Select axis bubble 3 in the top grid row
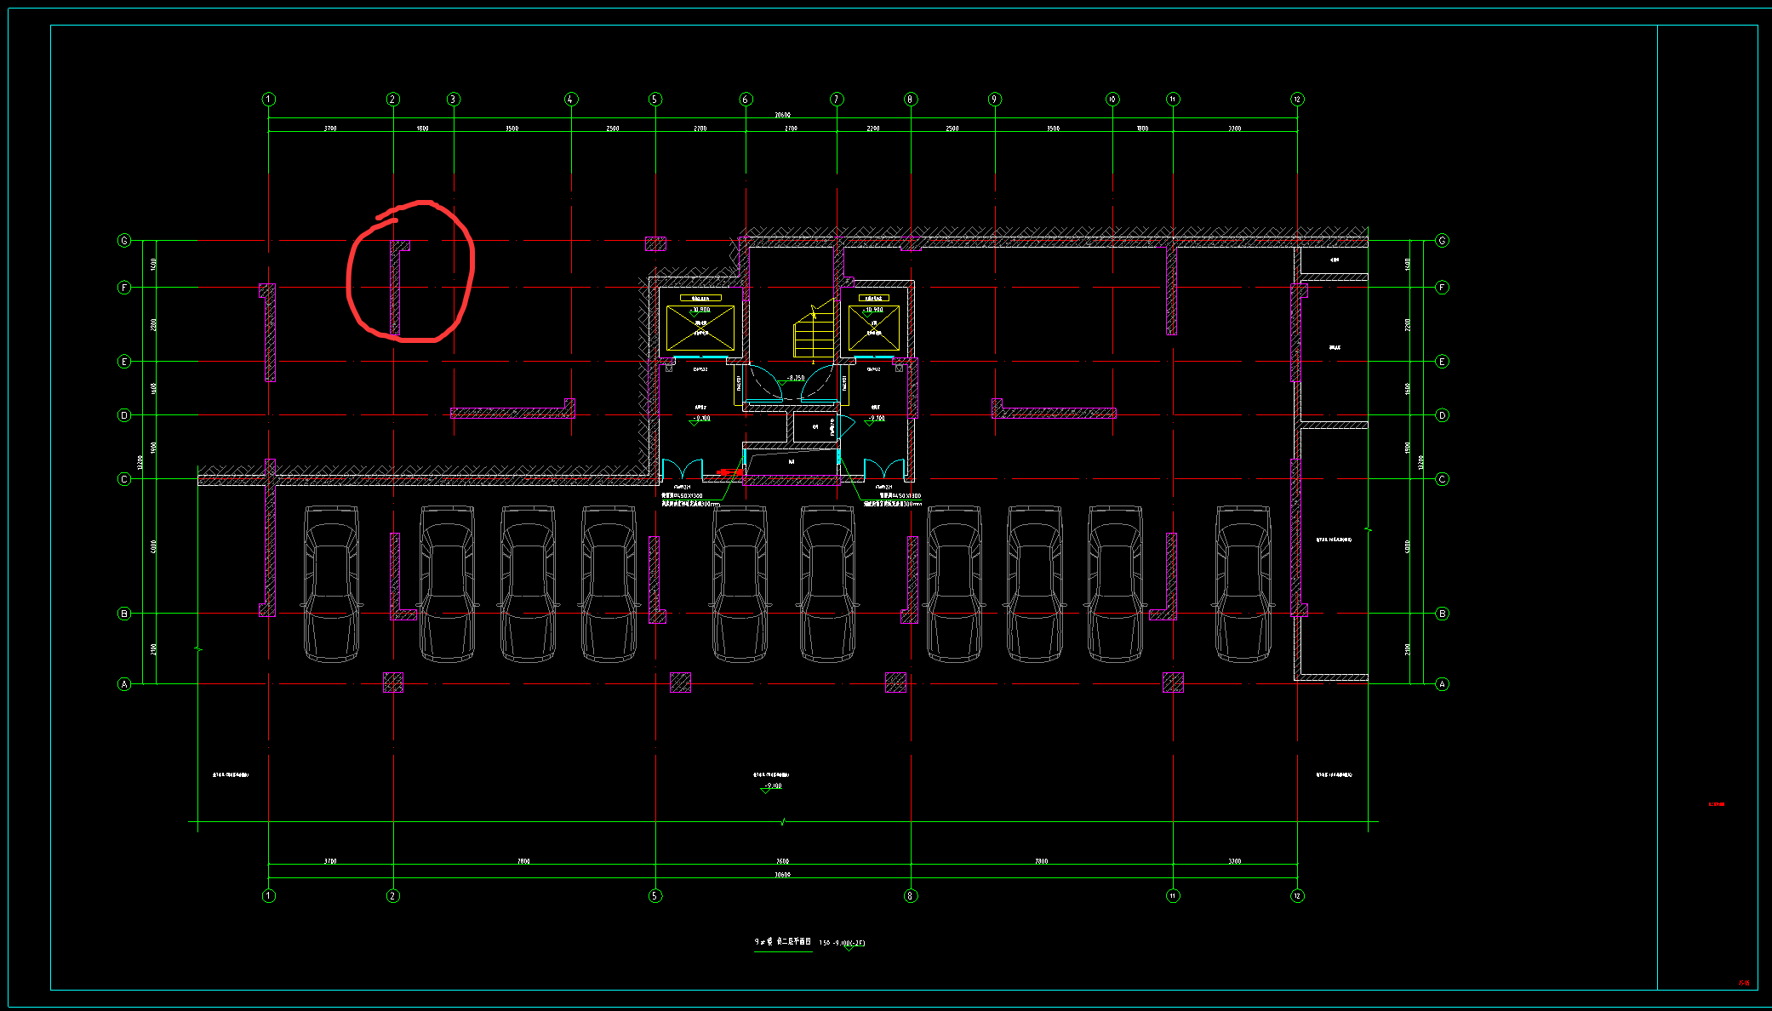The width and height of the screenshot is (1772, 1011). click(x=454, y=100)
